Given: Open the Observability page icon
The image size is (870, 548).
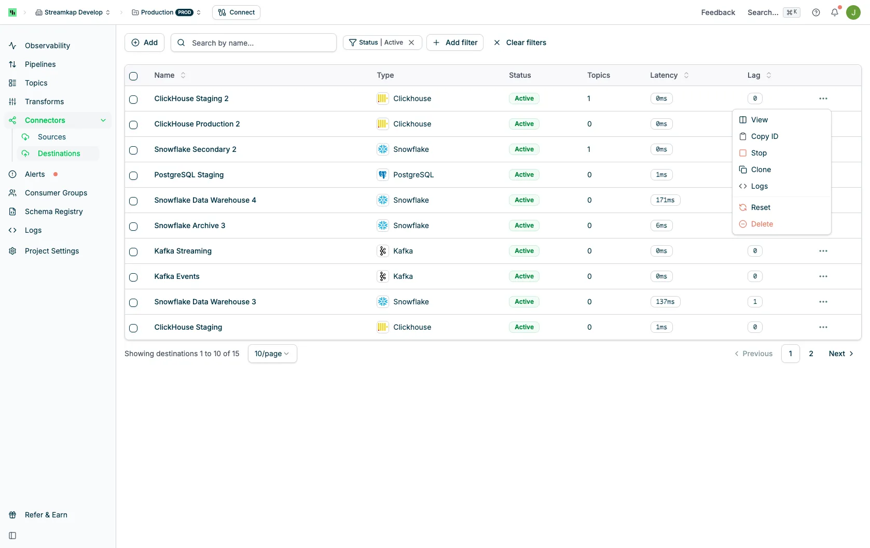Looking at the screenshot, I should [x=12, y=46].
